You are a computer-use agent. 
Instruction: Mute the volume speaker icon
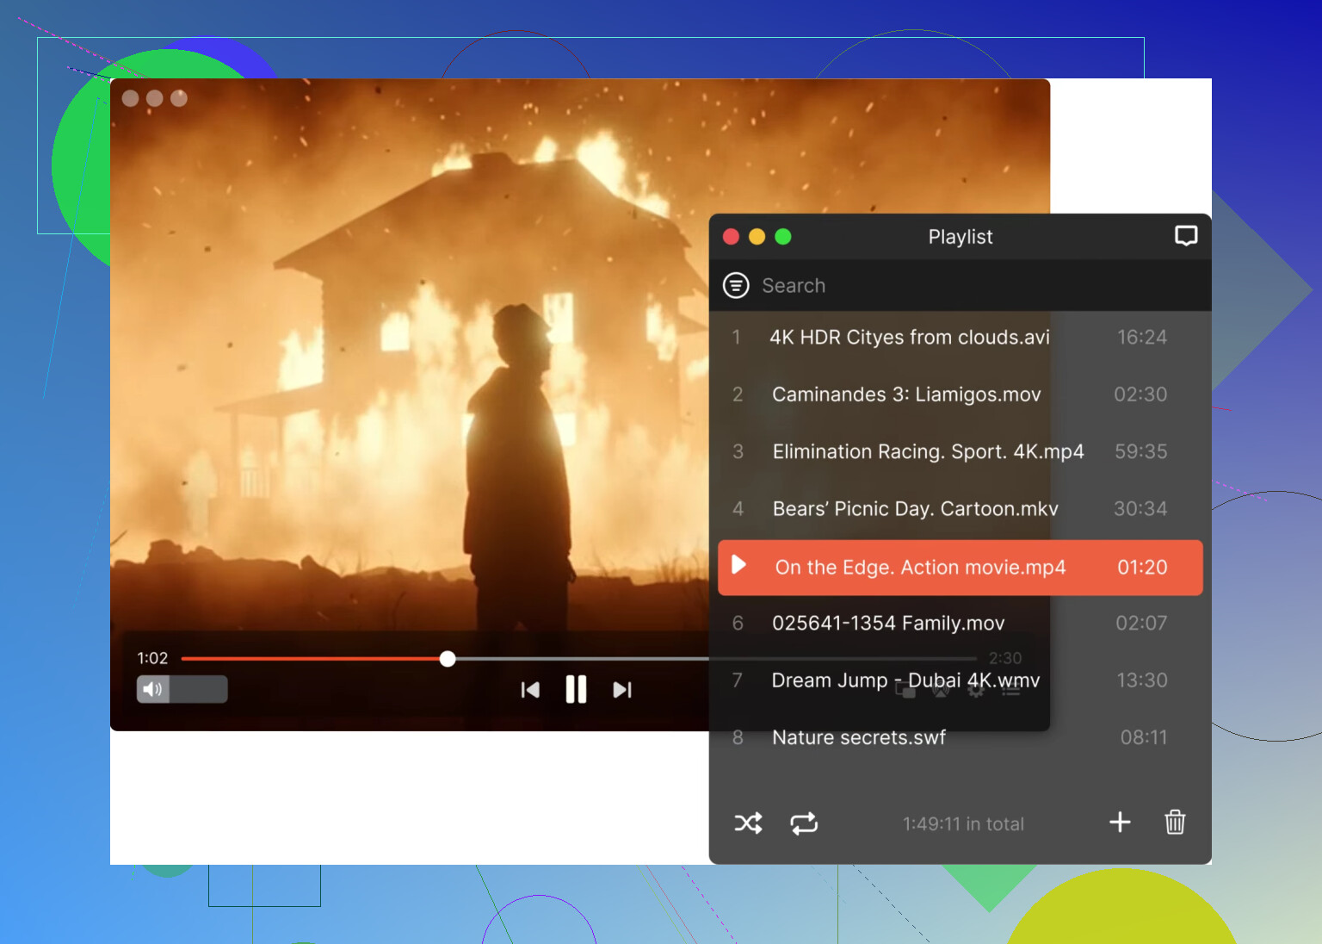coord(152,689)
